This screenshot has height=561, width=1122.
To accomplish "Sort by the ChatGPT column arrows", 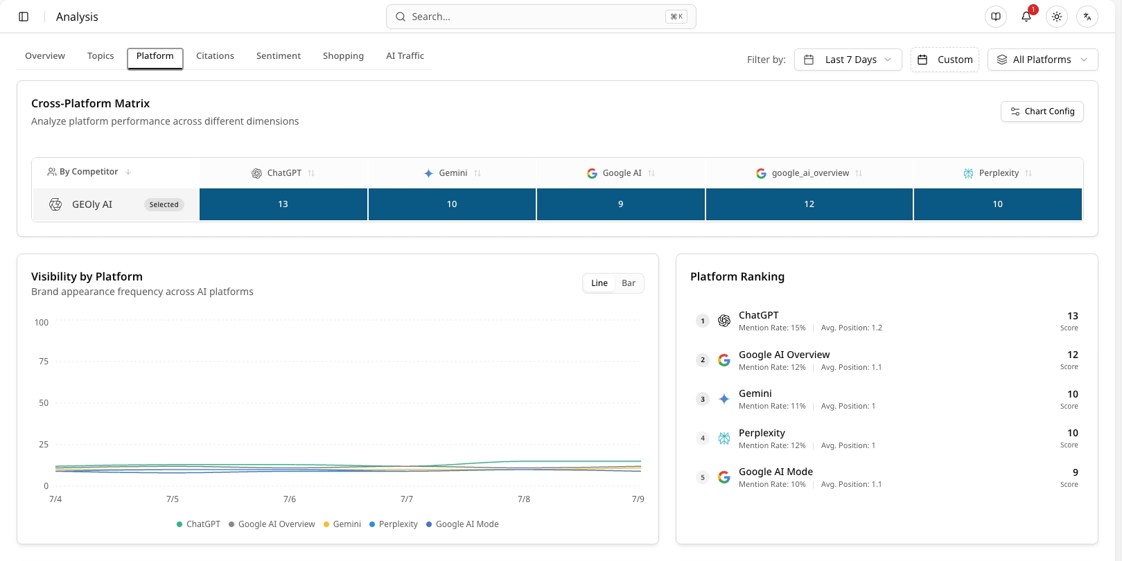I will pos(311,173).
